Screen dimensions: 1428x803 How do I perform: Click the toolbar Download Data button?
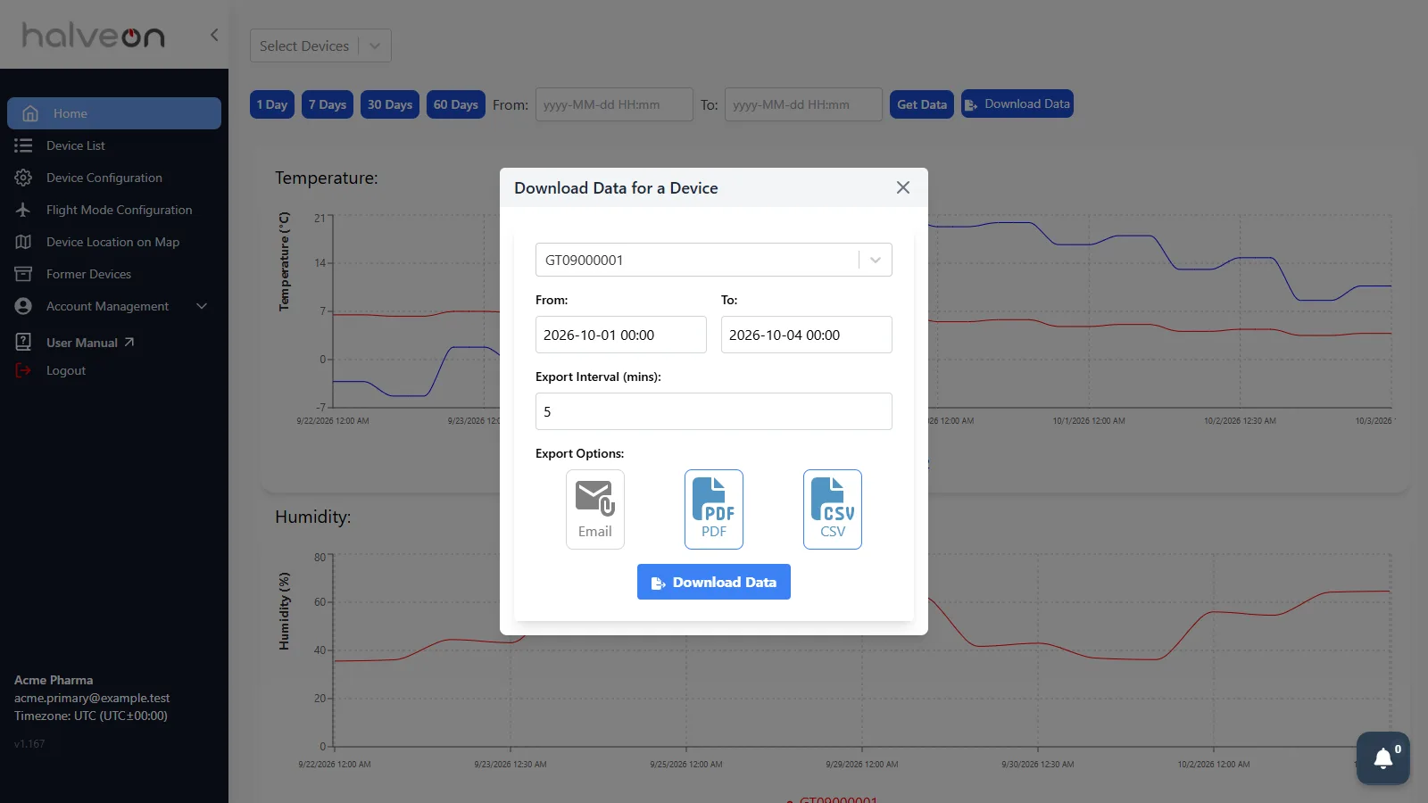[1017, 104]
